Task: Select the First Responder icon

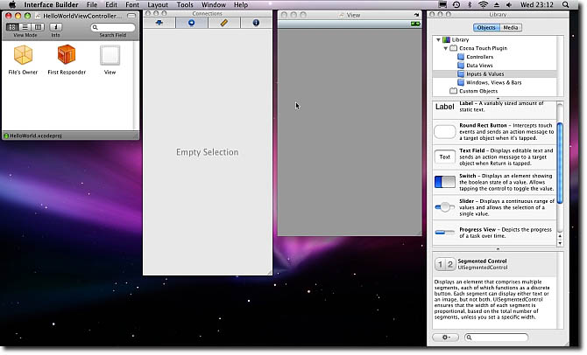Action: click(66, 56)
